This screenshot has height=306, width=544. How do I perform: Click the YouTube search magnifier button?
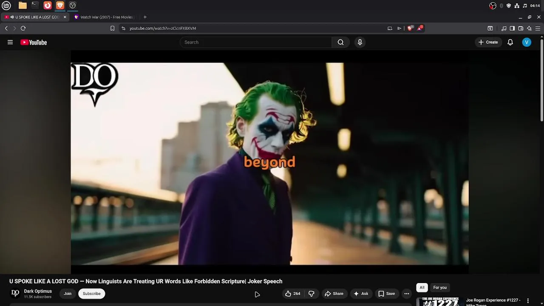tap(340, 42)
